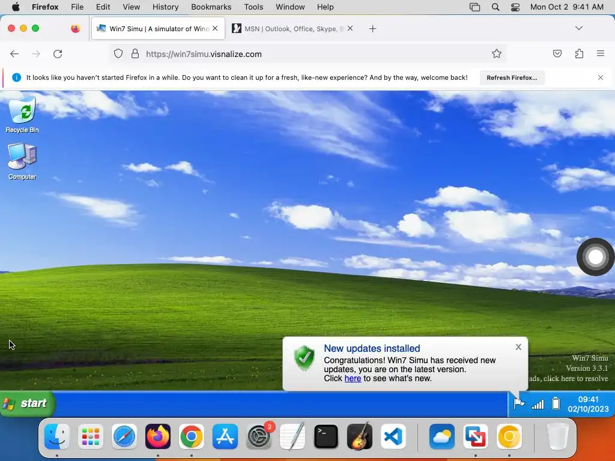Dismiss the Firefox refresh info bar
This screenshot has width=615, height=461.
(601, 77)
